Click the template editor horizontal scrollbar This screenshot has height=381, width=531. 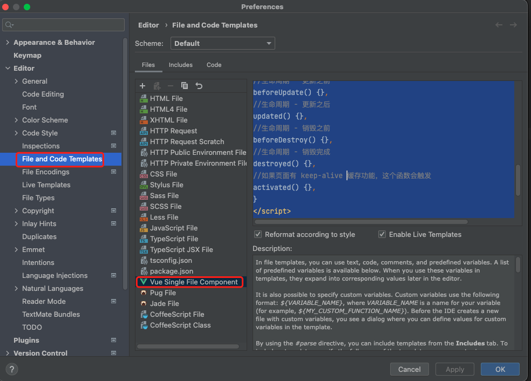(361, 222)
